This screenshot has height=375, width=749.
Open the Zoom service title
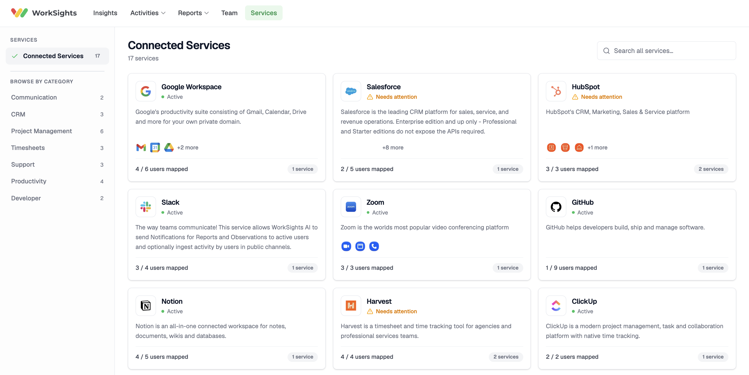pyautogui.click(x=375, y=202)
